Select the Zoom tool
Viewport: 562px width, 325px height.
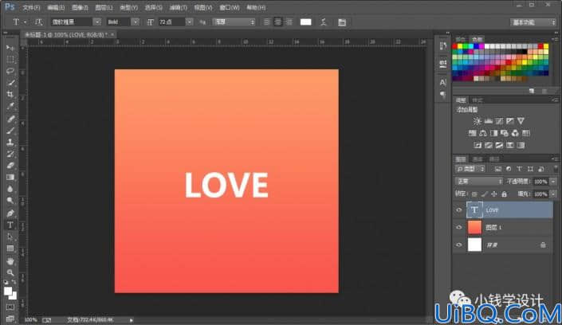[10, 272]
